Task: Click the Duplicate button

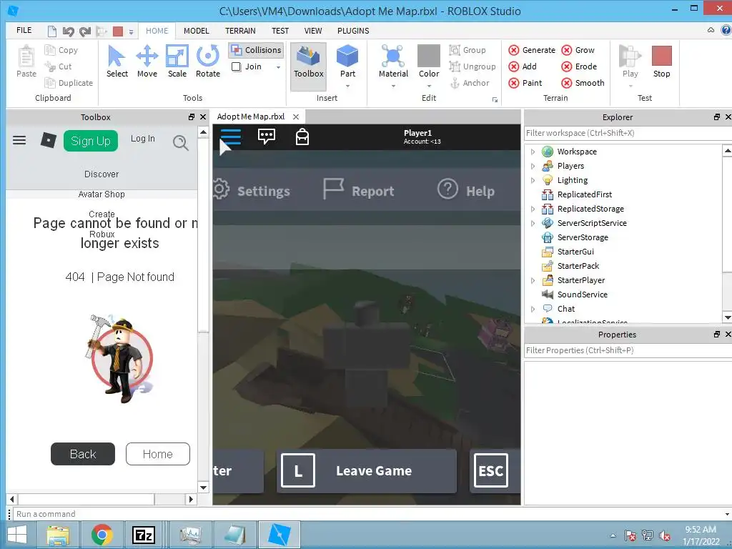Action: point(69,83)
